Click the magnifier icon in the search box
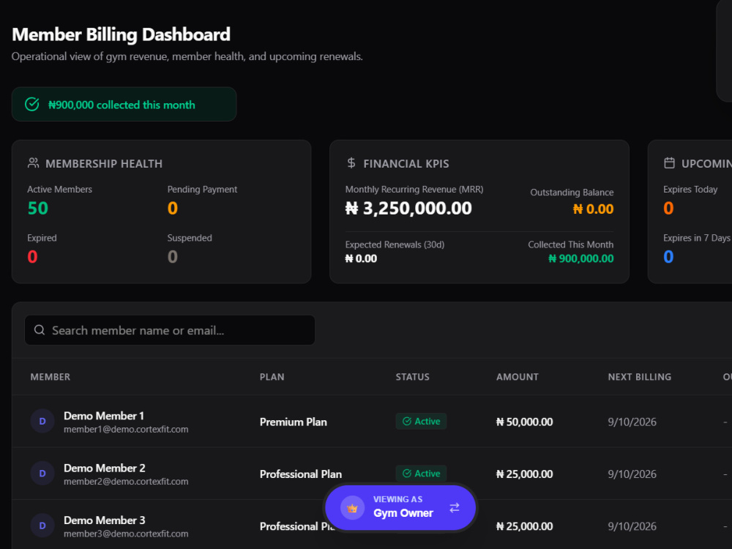Screen dimensions: 732x549 click(40, 330)
